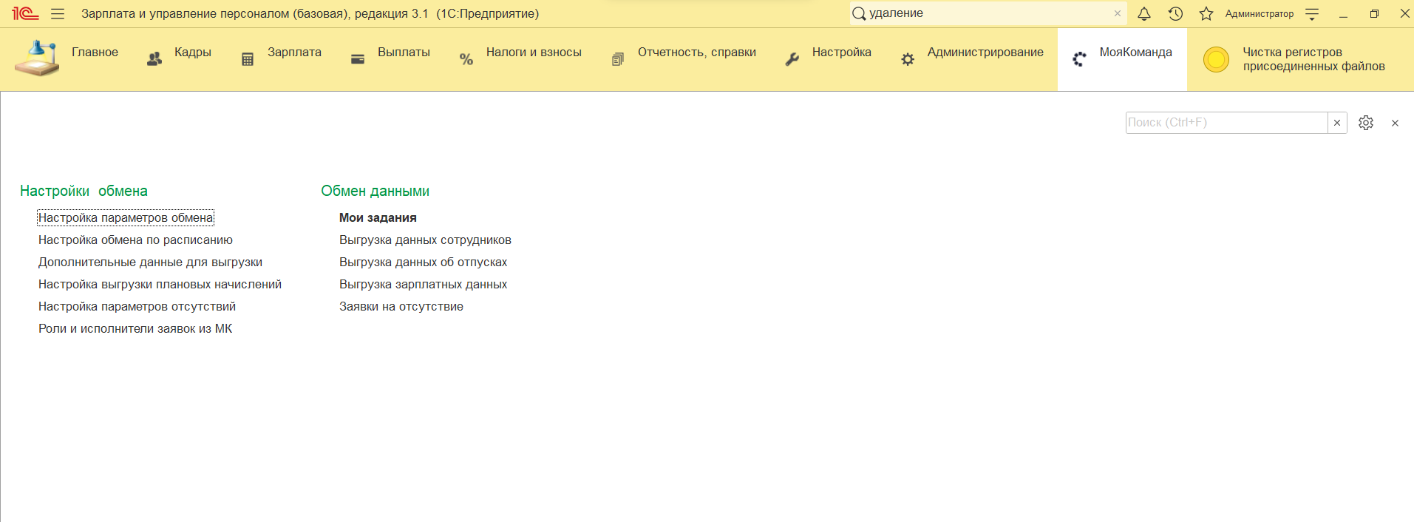Click in the Поиск (Ctrl+F) field
The image size is (1414, 522).
pos(1226,123)
